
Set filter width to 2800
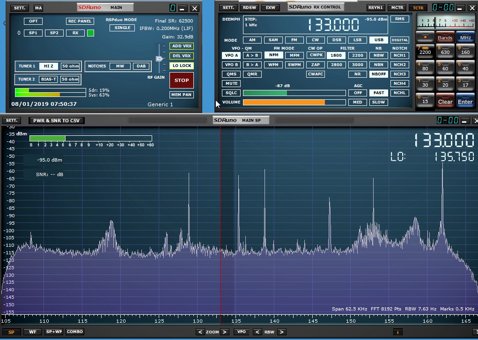point(336,65)
